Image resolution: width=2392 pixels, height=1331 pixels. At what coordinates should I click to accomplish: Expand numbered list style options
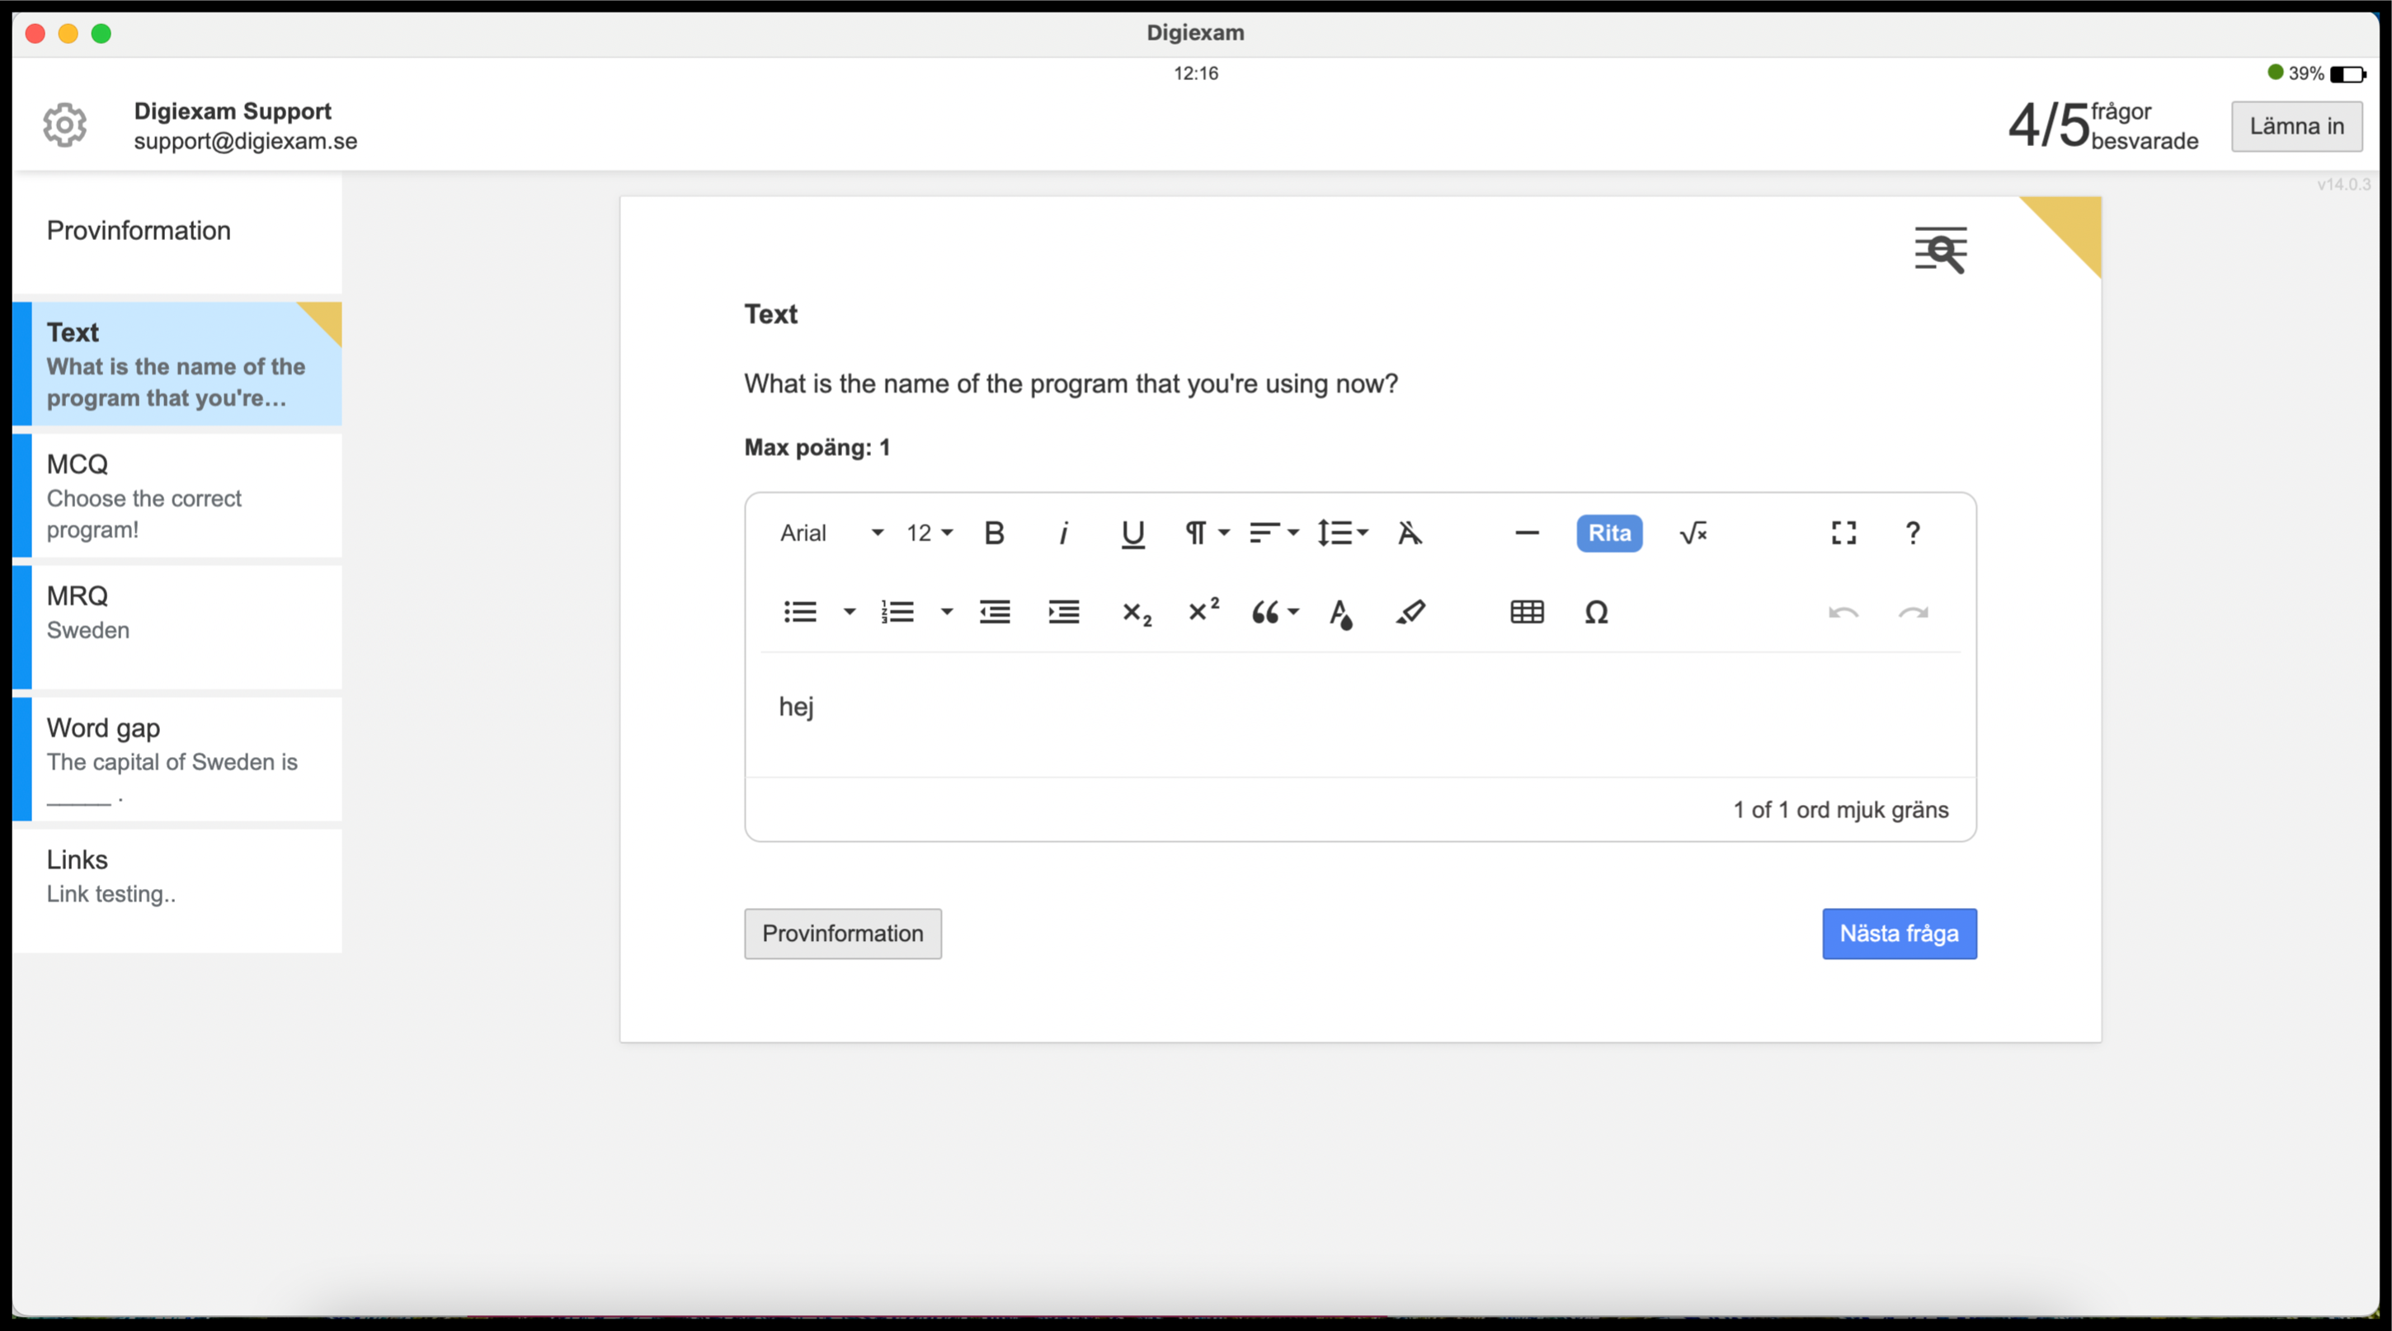click(946, 612)
